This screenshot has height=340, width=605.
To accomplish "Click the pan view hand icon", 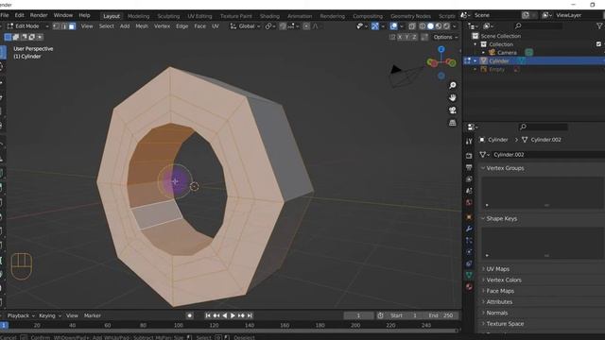I will pyautogui.click(x=452, y=97).
